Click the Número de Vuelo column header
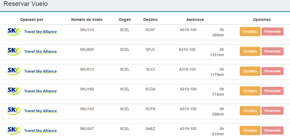This screenshot has height=138, width=290. tap(87, 20)
